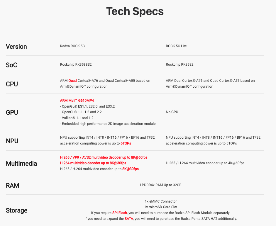276x226 pixels.
Task: Click the No GPU text
Action: pyautogui.click(x=172, y=112)
